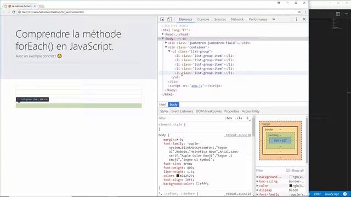The height and width of the screenshot is (197, 351).
Task: Open the Event Listeners pane tab
Action: coord(182,111)
